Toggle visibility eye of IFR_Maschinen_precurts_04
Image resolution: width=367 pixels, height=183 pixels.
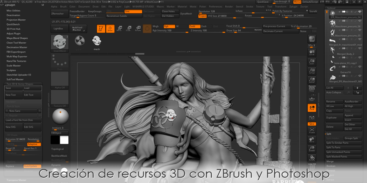point(360,11)
